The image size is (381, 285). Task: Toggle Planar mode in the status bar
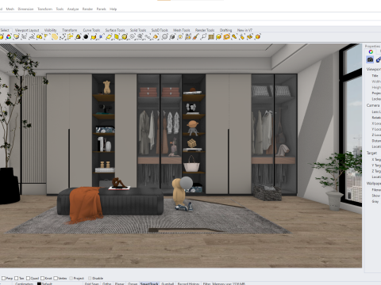(x=119, y=283)
